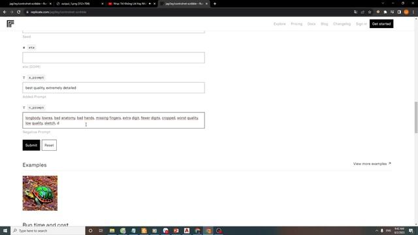418x235 pixels.
Task: Click the Get started button
Action: click(381, 24)
